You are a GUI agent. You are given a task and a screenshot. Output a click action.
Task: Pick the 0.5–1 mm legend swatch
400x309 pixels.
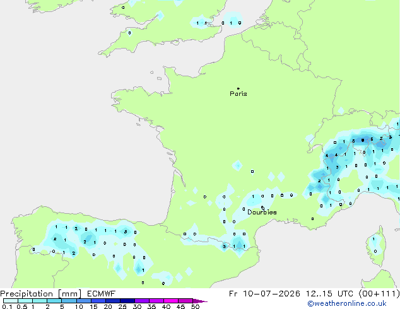coord(25,301)
